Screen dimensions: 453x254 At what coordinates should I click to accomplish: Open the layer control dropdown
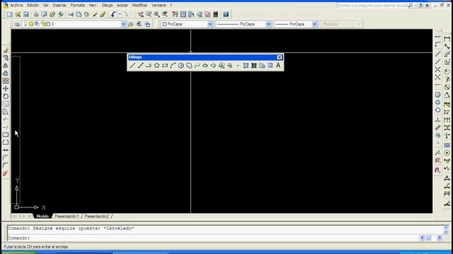(123, 24)
